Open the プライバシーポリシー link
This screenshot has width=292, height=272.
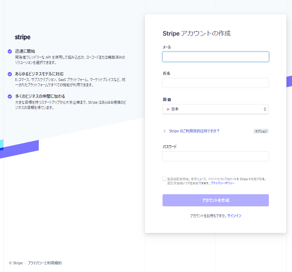222,183
